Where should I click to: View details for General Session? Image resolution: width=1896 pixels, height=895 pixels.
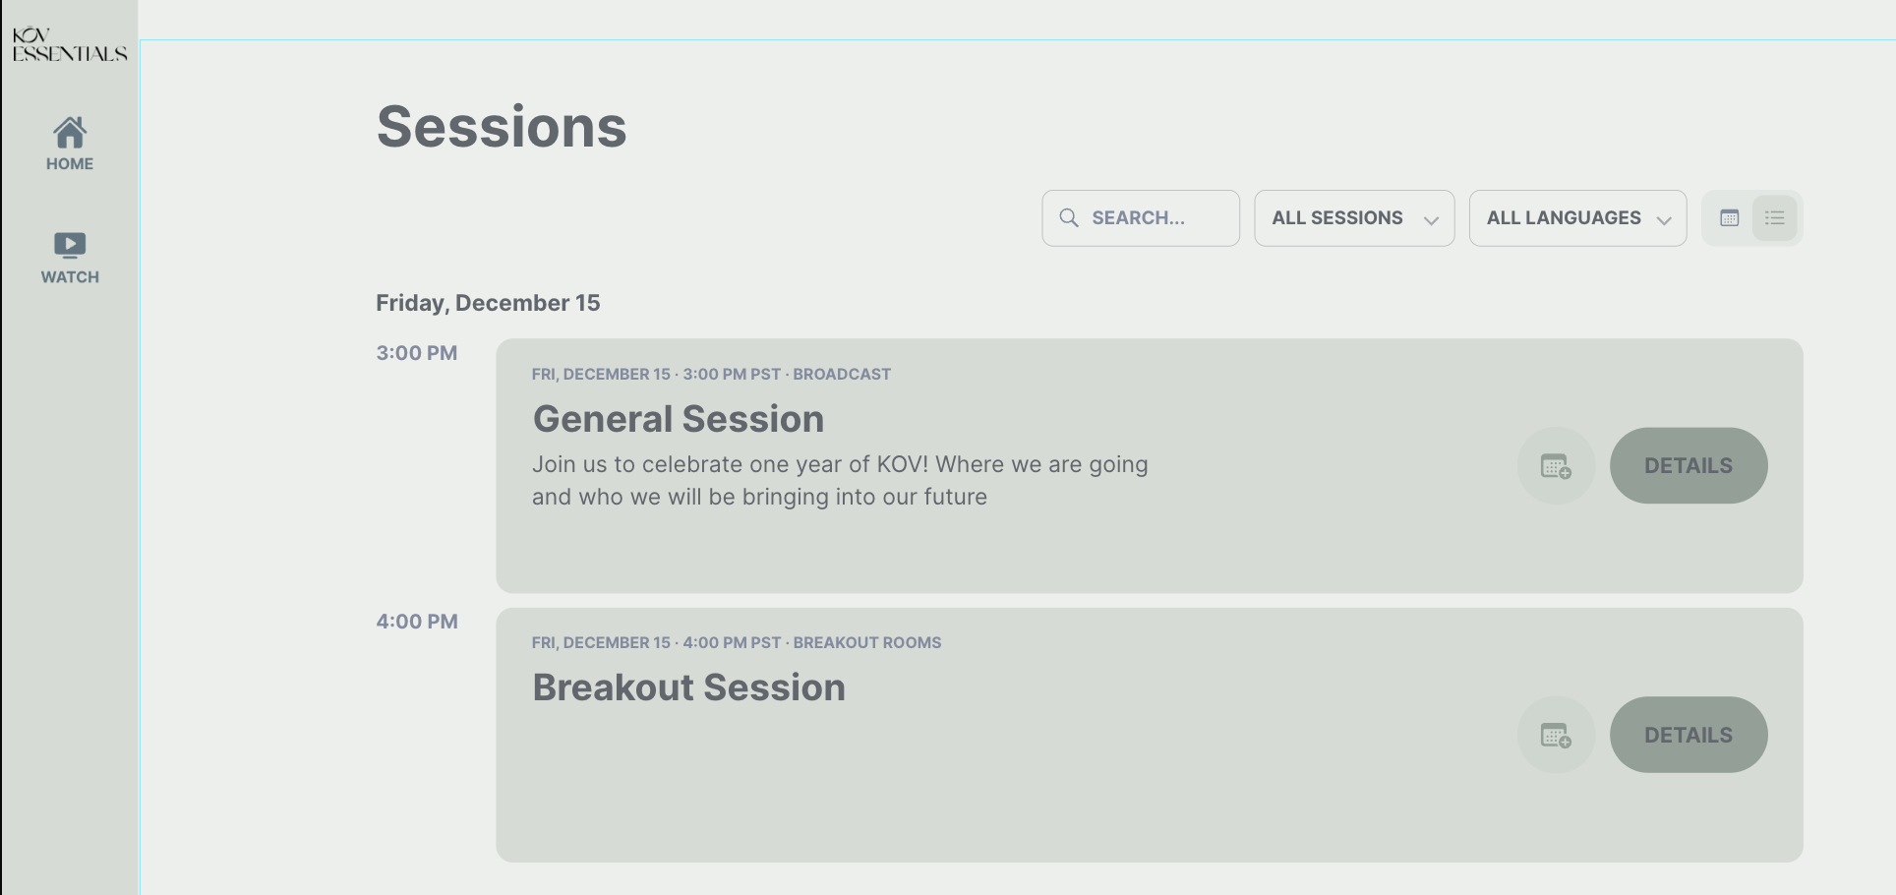[1689, 466]
